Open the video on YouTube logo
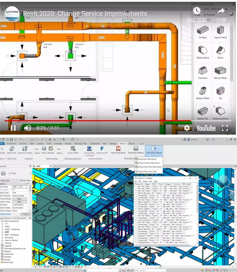The image size is (237, 272). tap(206, 128)
